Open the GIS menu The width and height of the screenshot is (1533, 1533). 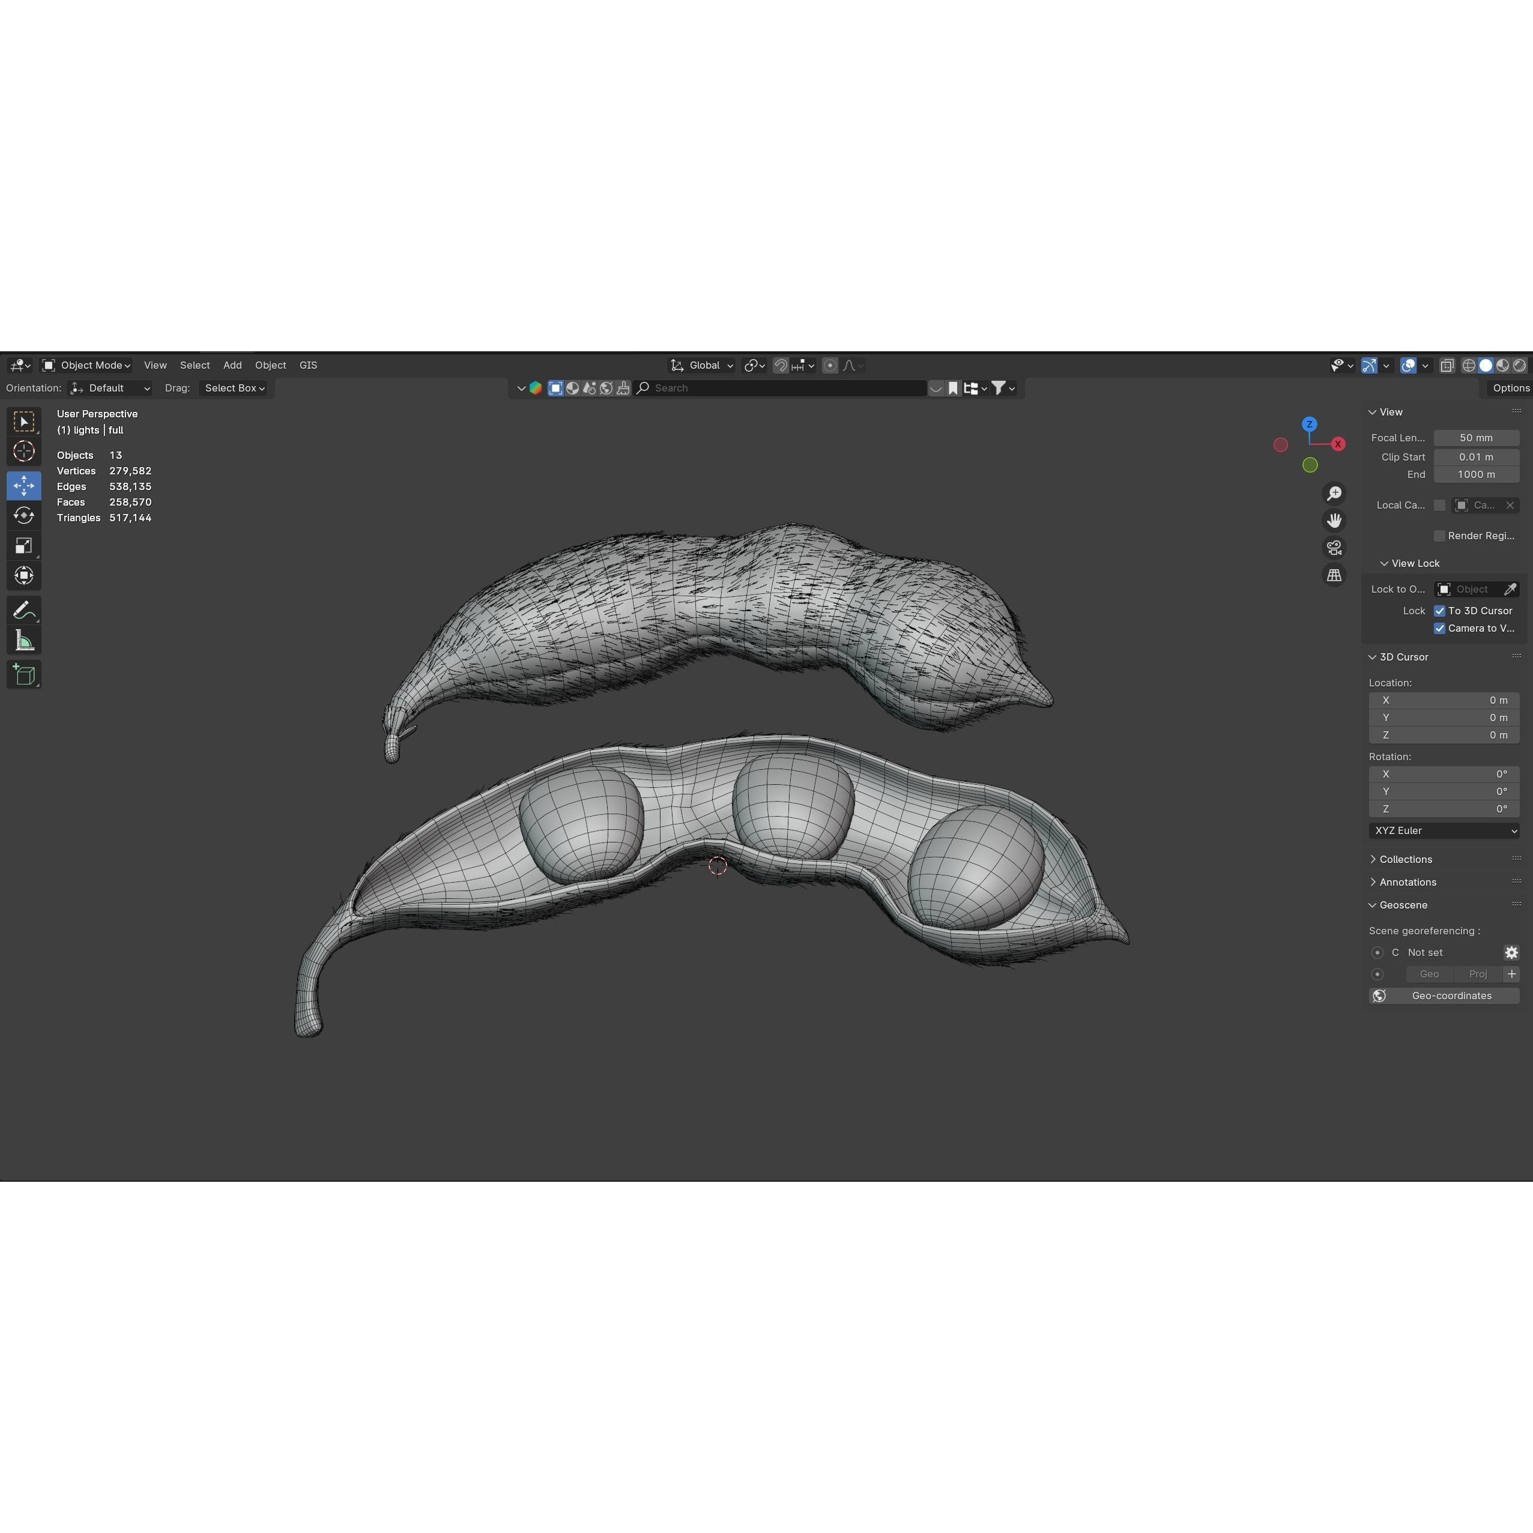click(x=308, y=365)
